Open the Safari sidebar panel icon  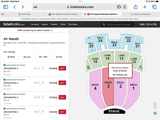[6, 7]
